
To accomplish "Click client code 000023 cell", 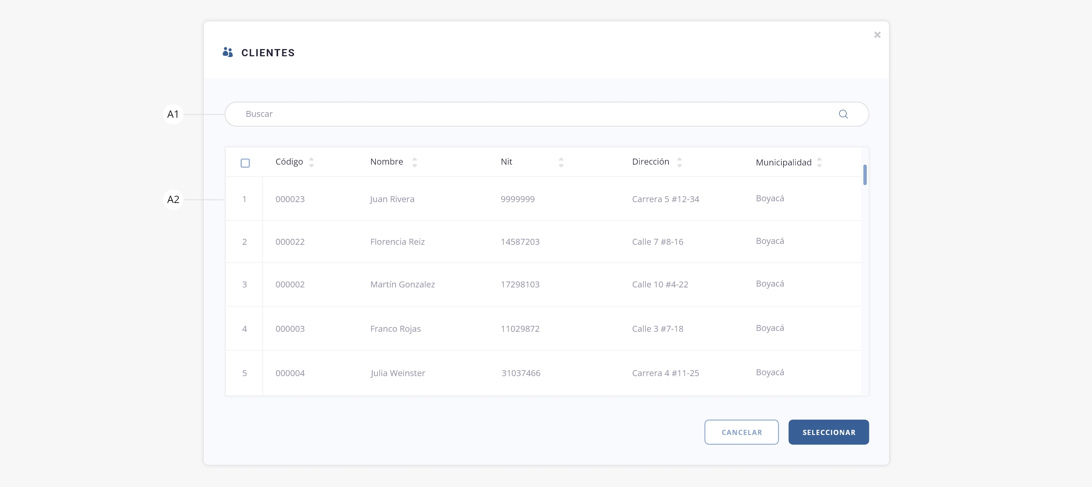I will (x=290, y=199).
